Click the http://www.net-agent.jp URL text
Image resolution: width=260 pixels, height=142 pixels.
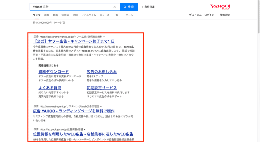(70, 106)
